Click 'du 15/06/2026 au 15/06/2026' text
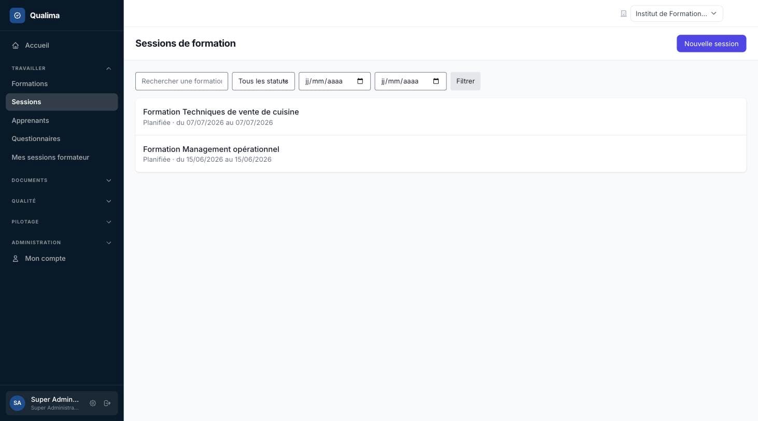Screen dimensions: 758x421 tap(224, 160)
